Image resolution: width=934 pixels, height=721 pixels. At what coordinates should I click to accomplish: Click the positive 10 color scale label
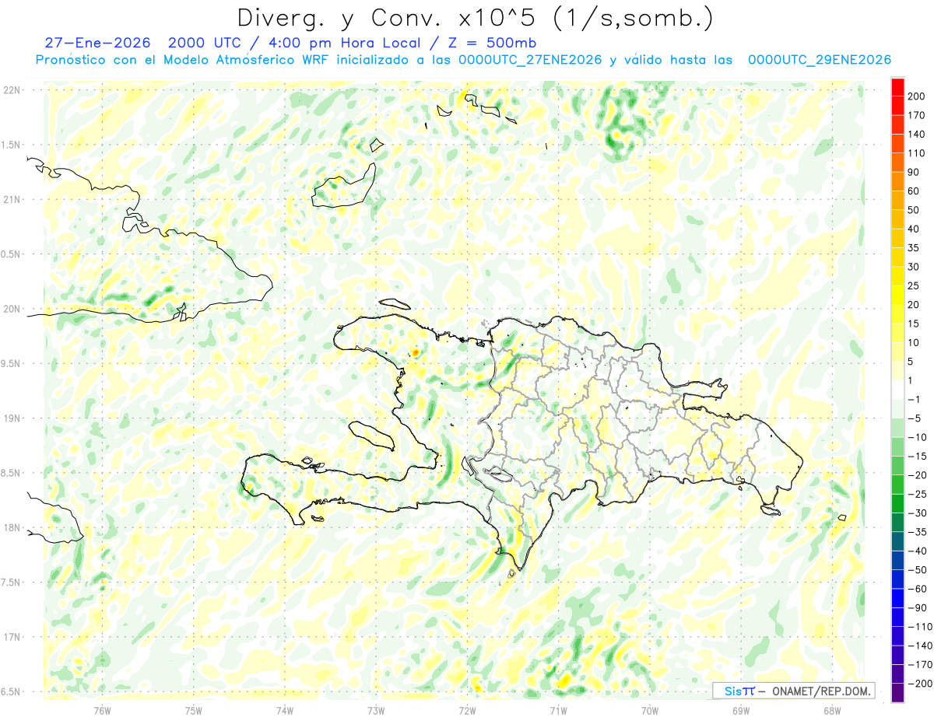(x=914, y=342)
